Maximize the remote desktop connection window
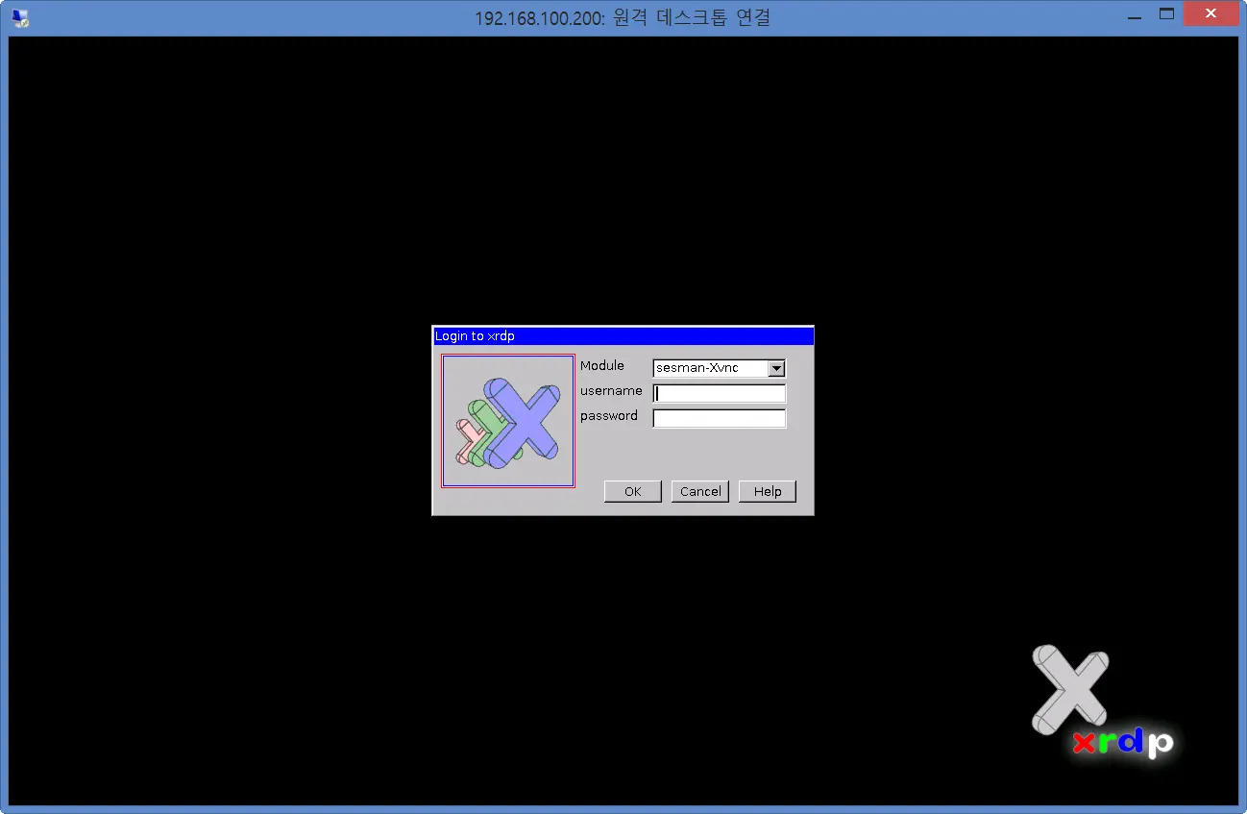This screenshot has width=1247, height=814. tap(1166, 13)
